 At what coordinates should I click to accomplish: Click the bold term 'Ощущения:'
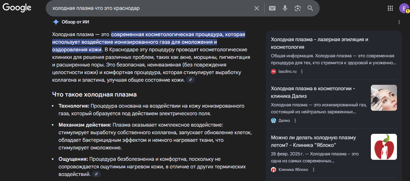pyautogui.click(x=73, y=159)
